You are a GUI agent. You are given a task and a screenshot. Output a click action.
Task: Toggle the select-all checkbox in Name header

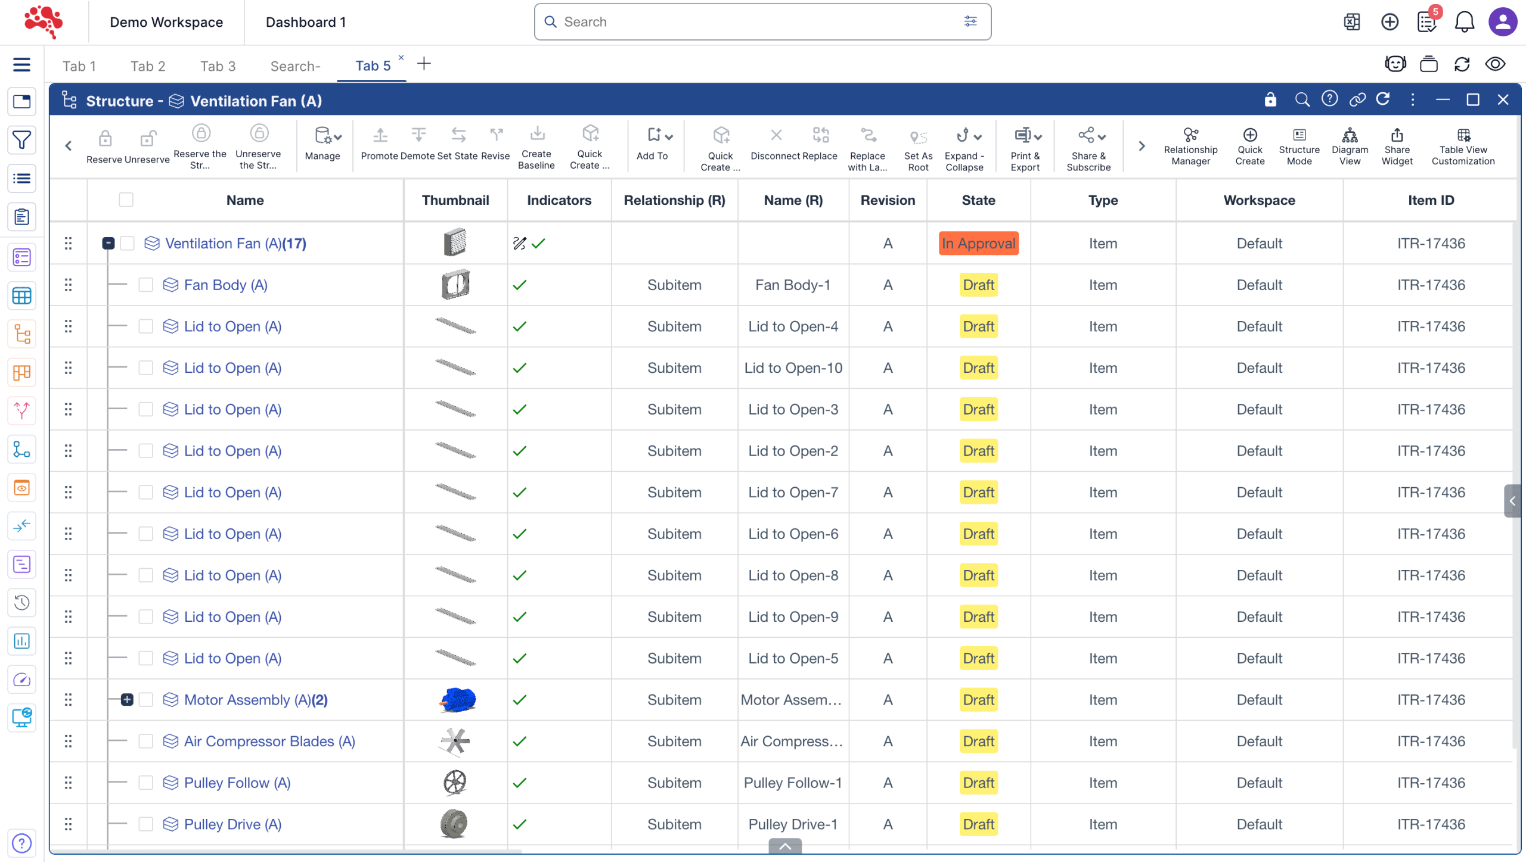point(126,200)
